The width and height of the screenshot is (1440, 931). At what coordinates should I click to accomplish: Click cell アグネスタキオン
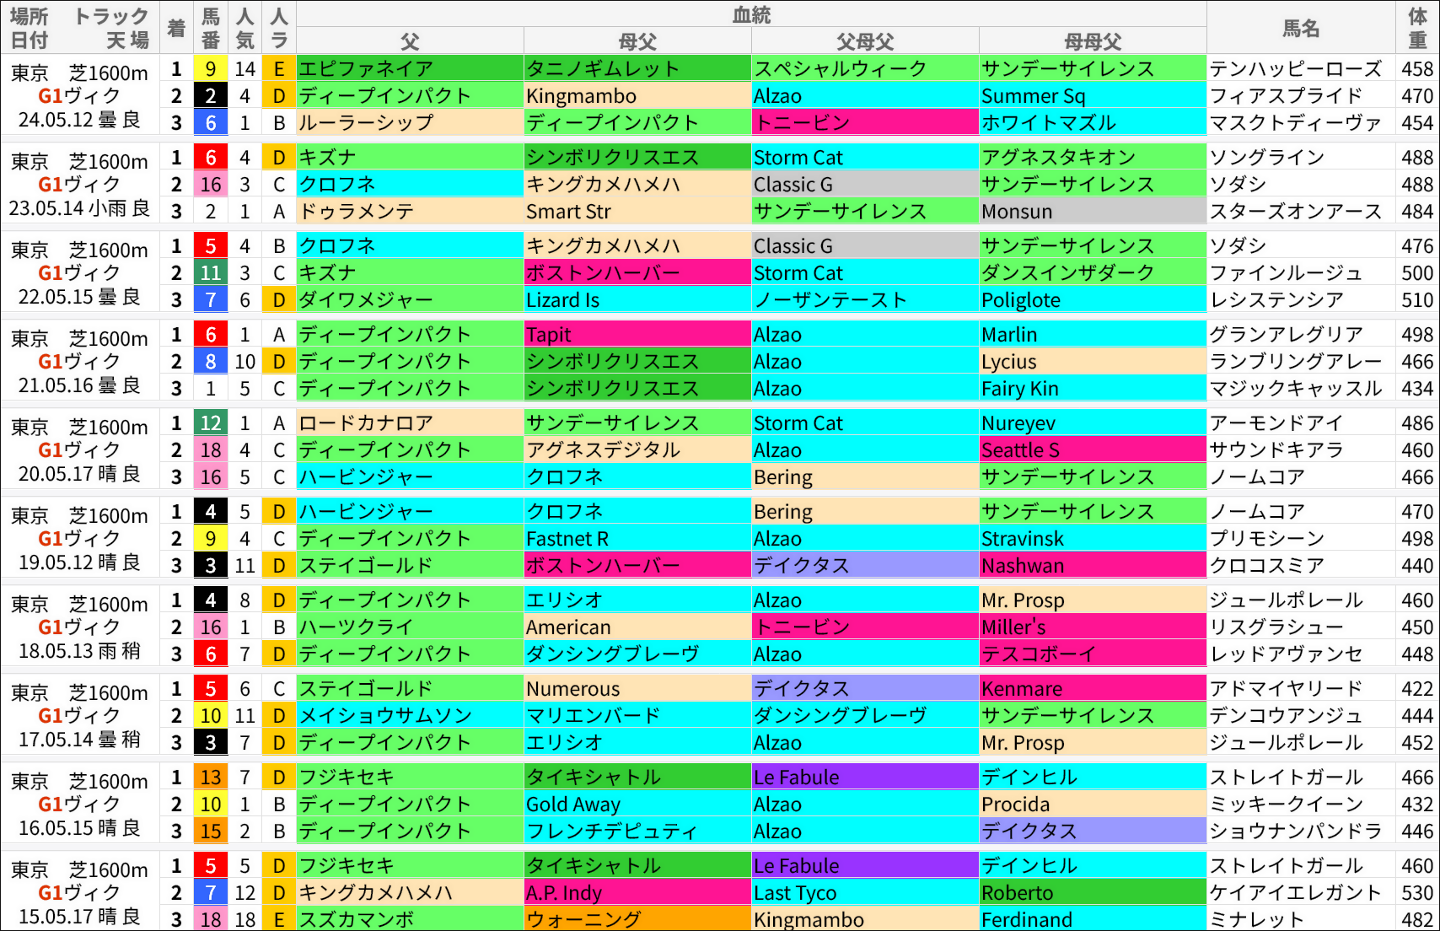click(1093, 158)
